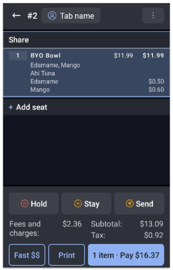The width and height of the screenshot is (173, 270).
Task: Tap the back arrow icon
Action: (16, 16)
